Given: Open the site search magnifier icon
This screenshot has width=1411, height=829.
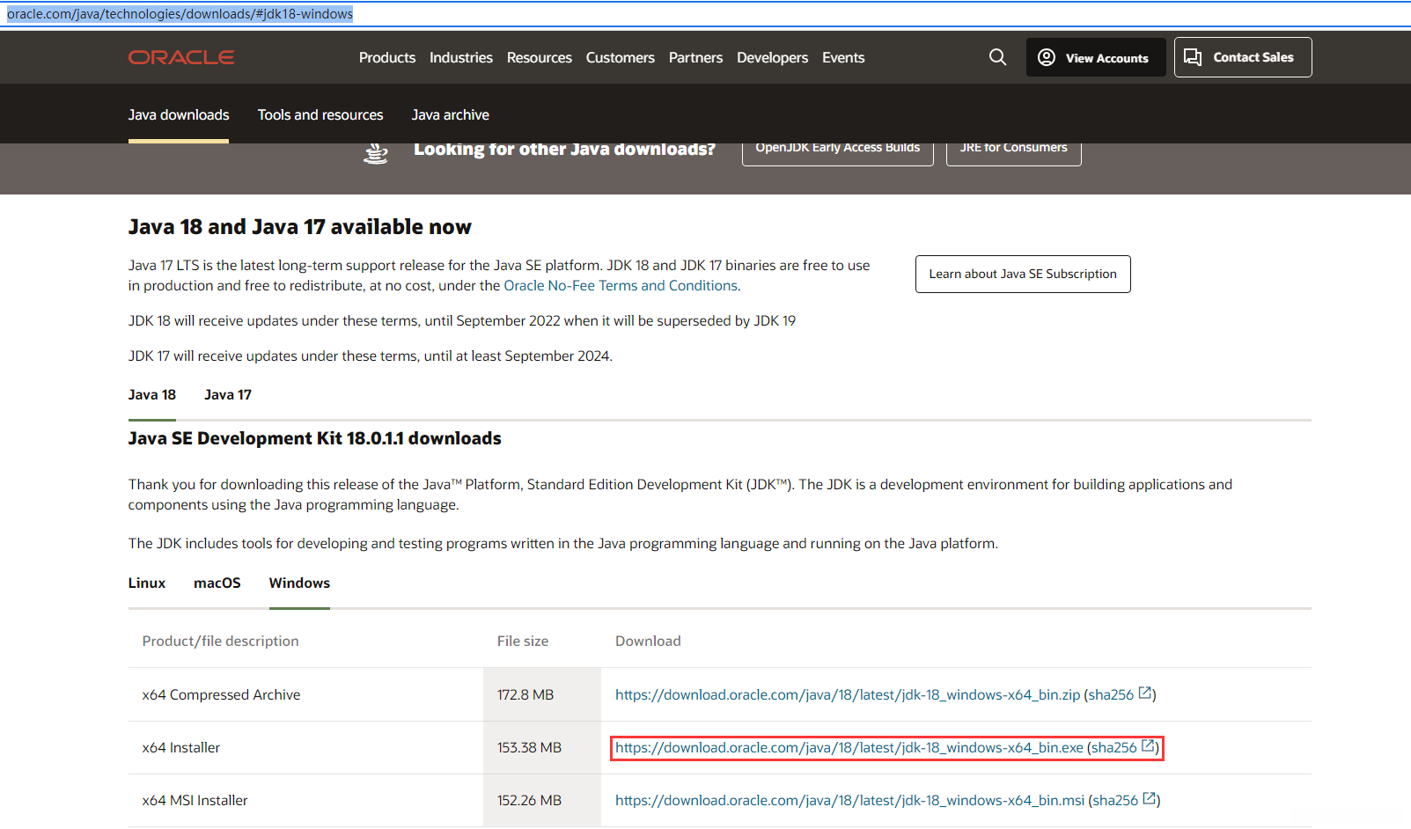Looking at the screenshot, I should pyautogui.click(x=997, y=57).
